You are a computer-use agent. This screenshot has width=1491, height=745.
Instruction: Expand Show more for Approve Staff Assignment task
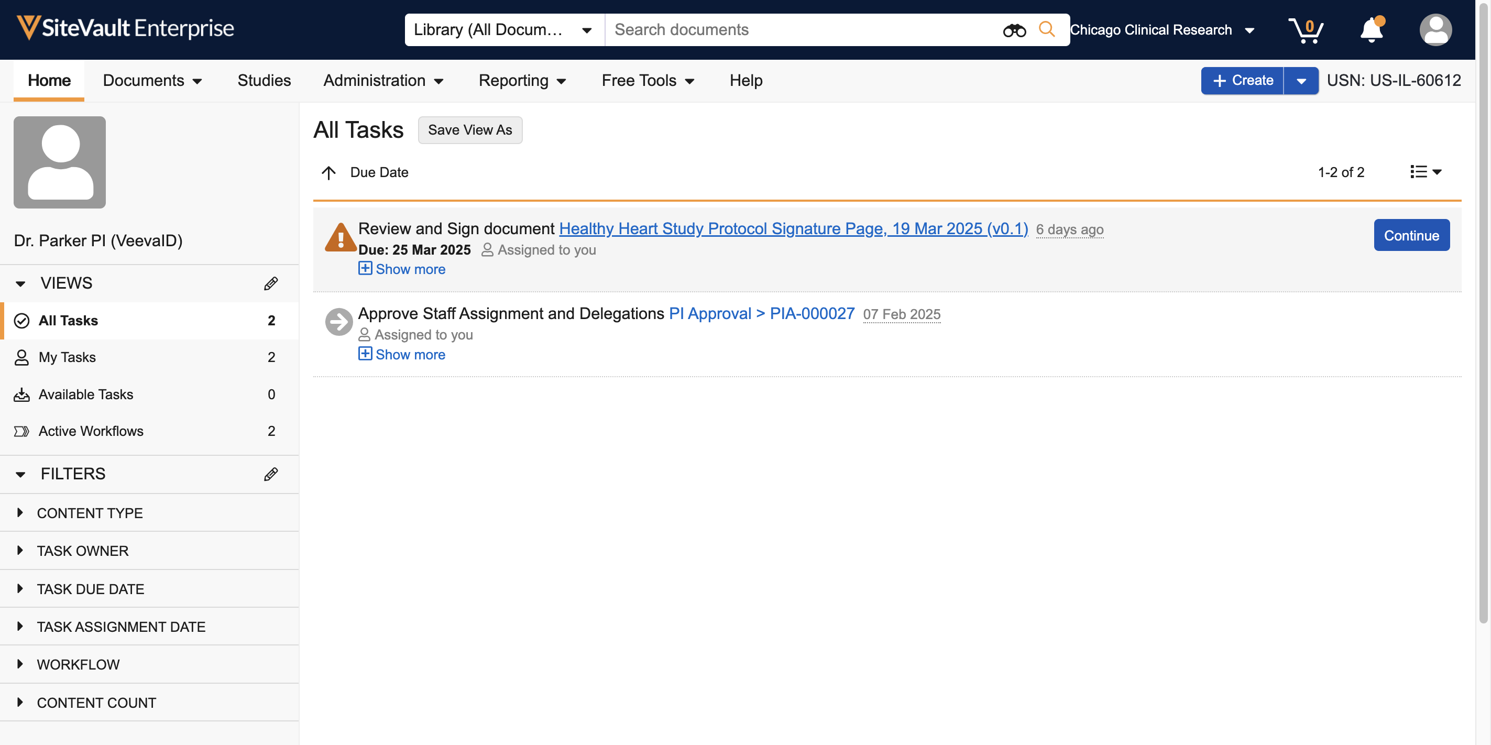[x=402, y=354]
